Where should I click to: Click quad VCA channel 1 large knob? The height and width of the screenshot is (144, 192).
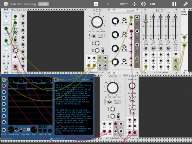[x=115, y=21]
